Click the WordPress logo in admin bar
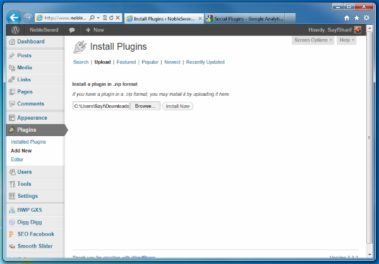 15,30
